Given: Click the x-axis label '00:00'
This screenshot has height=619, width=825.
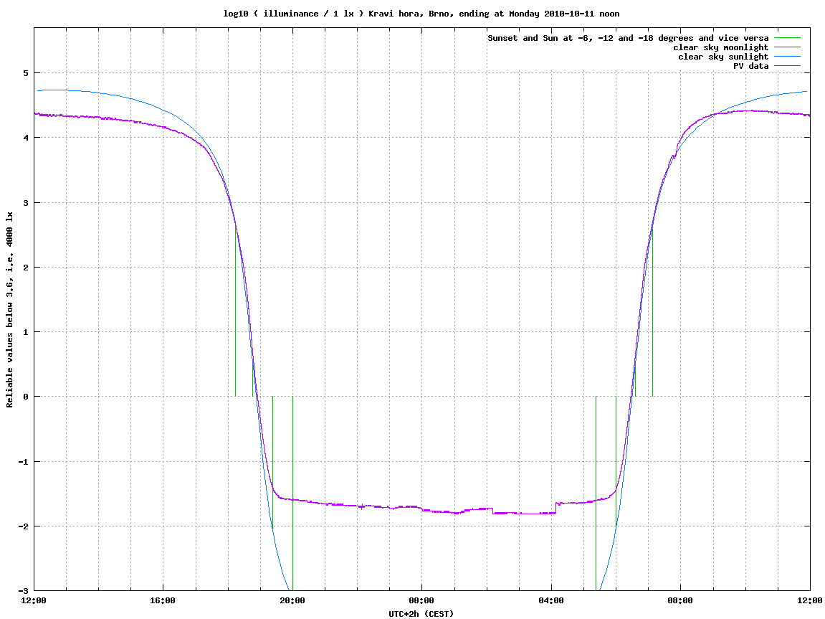Looking at the screenshot, I should tap(422, 600).
